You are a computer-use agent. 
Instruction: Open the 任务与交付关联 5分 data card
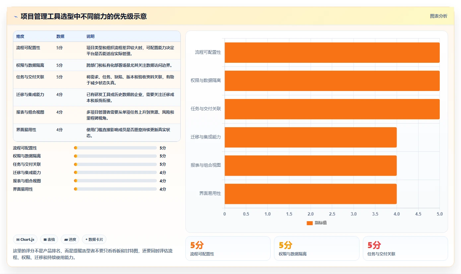pyautogui.click(x=405, y=248)
